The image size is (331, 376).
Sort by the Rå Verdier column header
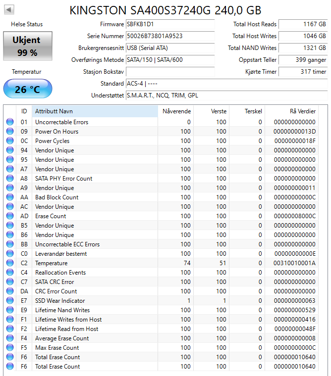291,111
